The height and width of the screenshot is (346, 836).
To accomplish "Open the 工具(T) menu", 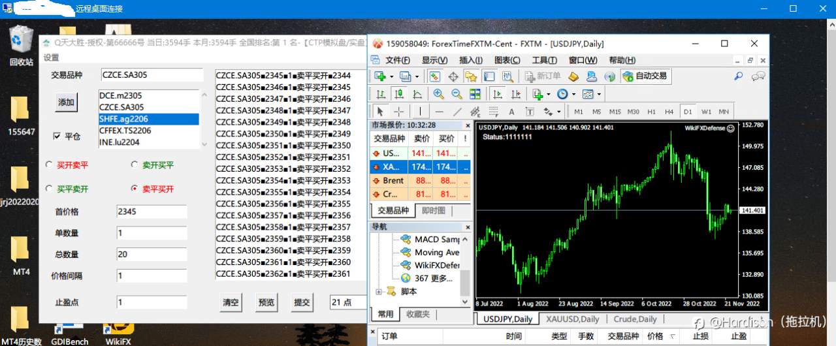I will (545, 60).
